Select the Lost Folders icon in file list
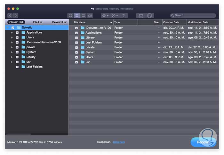Screen dimensions: 224x155 tap(83, 42)
